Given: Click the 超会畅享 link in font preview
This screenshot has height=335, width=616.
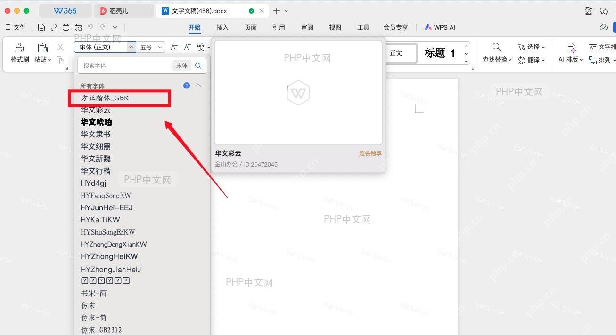Looking at the screenshot, I should (370, 153).
